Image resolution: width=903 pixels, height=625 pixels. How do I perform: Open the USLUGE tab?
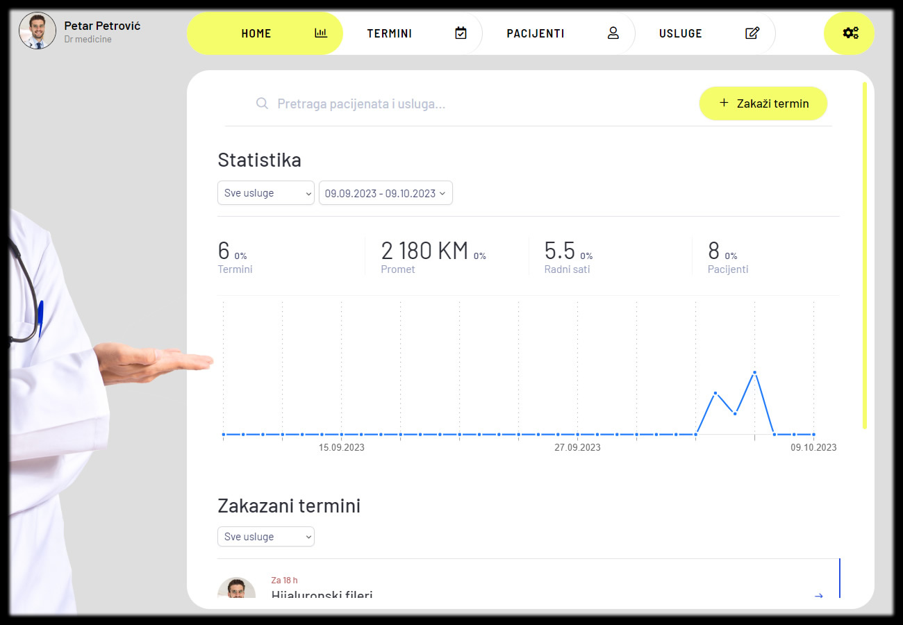click(680, 33)
